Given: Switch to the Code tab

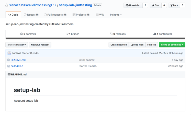Looking at the screenshot, I should [13, 15].
